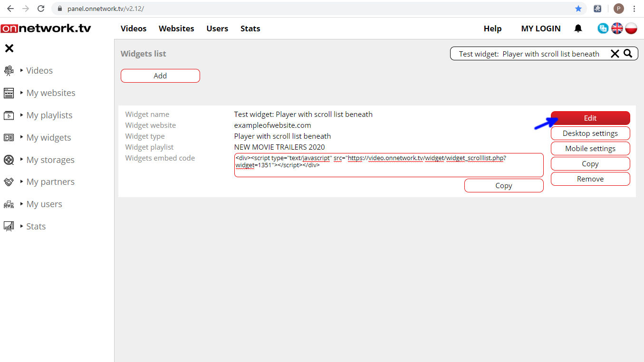Click playlist NEW MOVIE TRAILERS 2020
644x362 pixels.
click(x=279, y=147)
